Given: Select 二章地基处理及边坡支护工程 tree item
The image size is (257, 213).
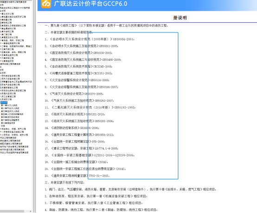Looking at the screenshot, I should tap(13, 17).
